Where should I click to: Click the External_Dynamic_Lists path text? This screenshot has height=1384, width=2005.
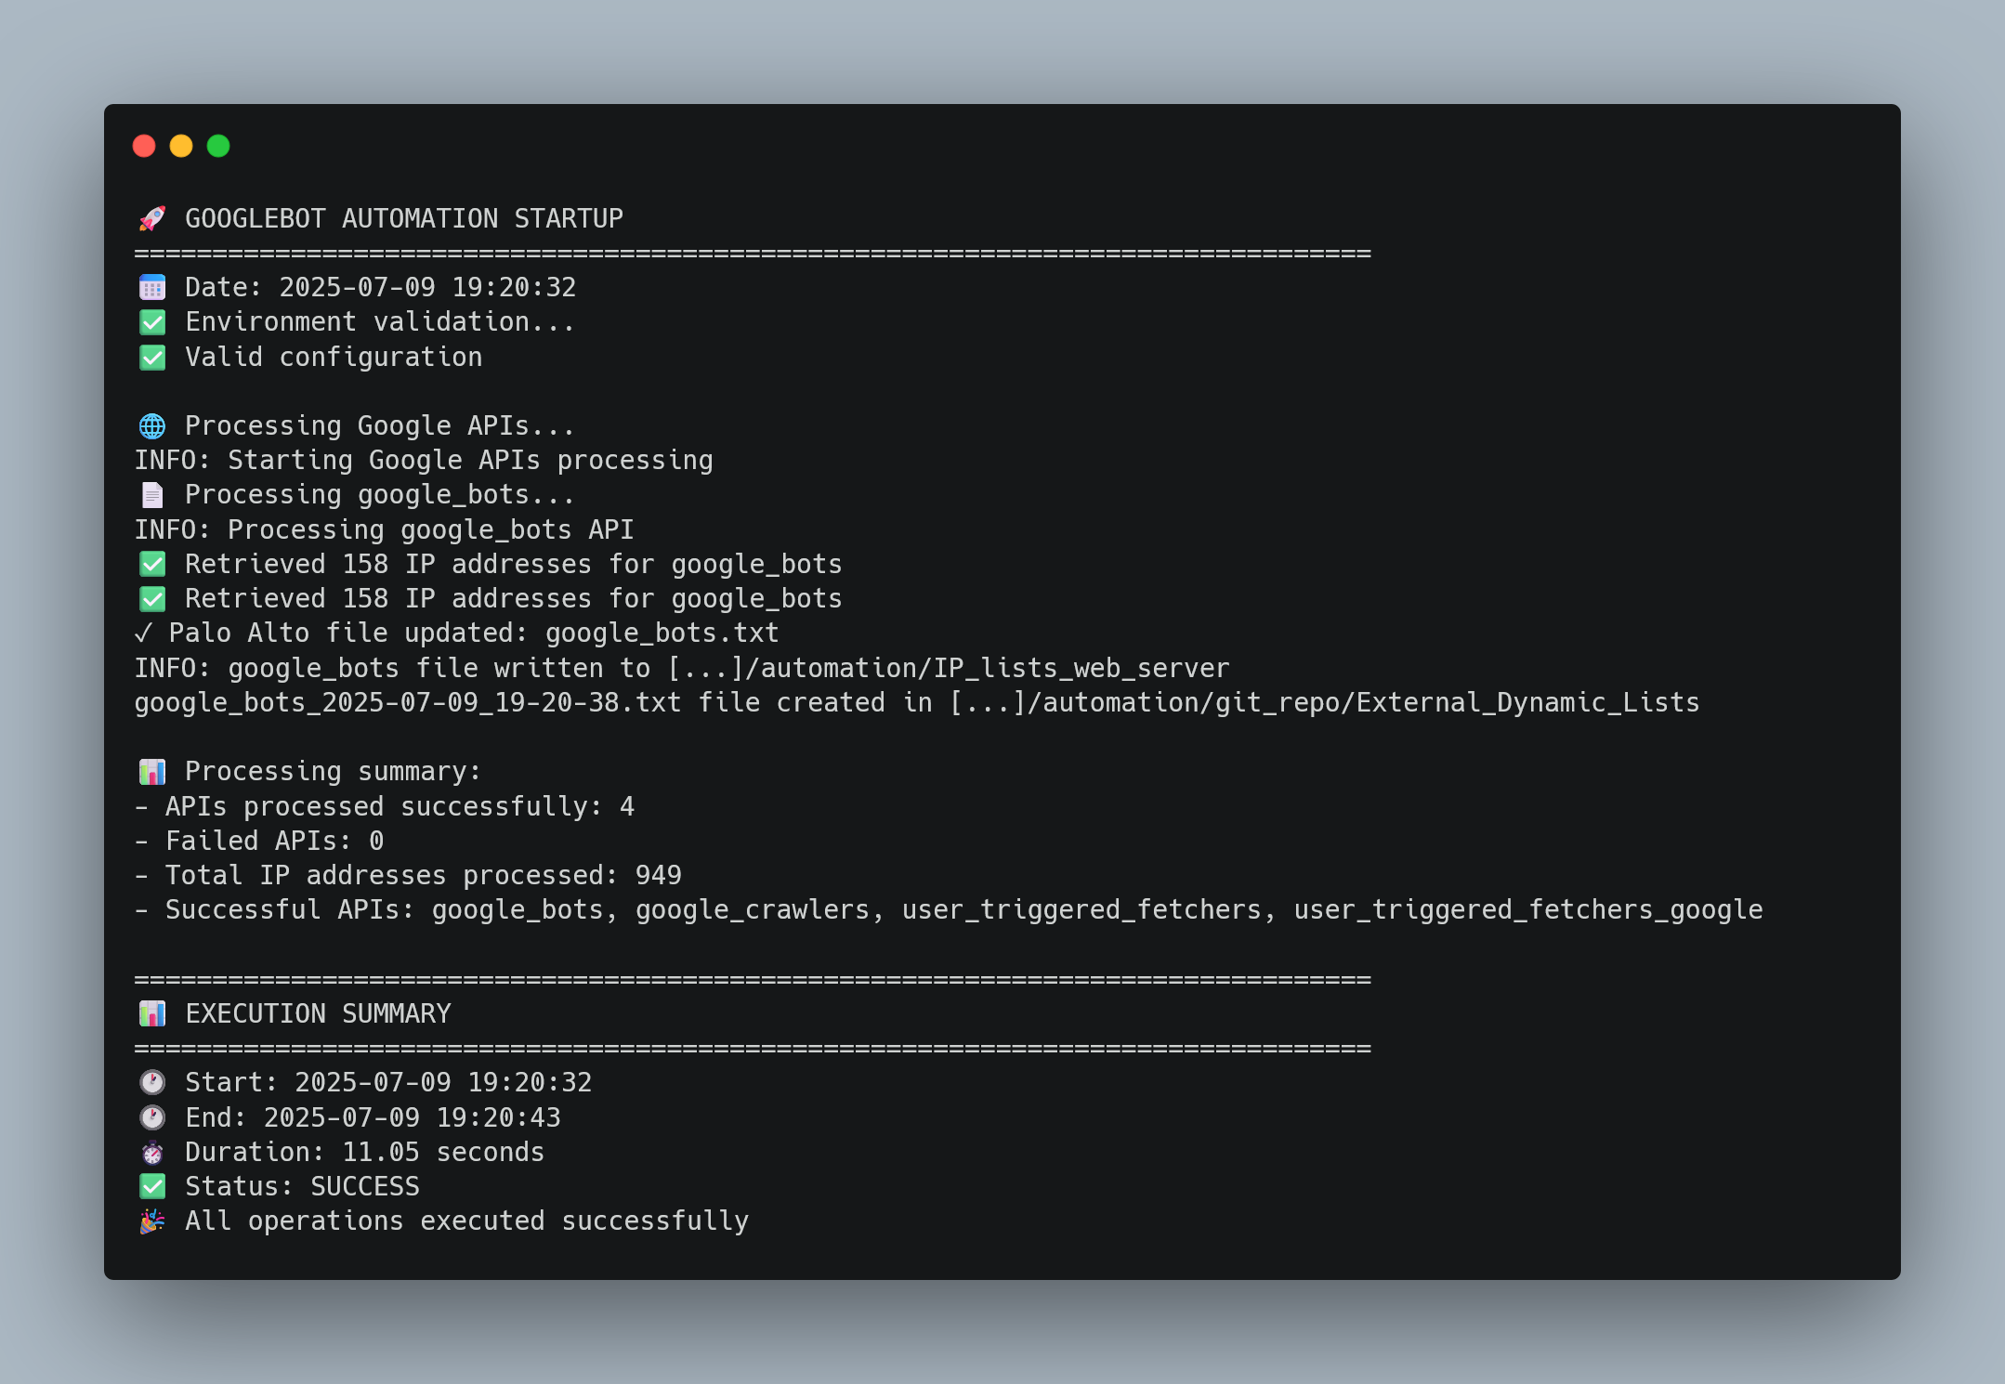point(1527,703)
